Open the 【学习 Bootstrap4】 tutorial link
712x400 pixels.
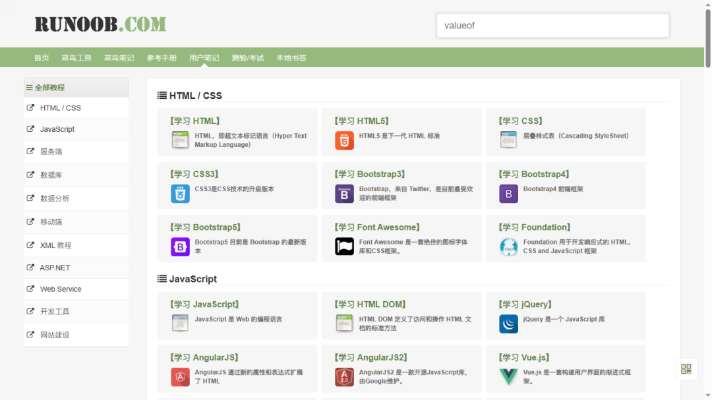pyautogui.click(x=534, y=174)
